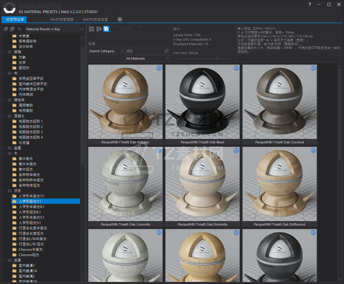Screen dimensions: 344x284
Task: Toggle the 金属 tree group arrow
Action: point(4,148)
